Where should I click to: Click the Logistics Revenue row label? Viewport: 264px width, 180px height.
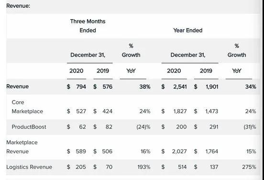(x=29, y=167)
